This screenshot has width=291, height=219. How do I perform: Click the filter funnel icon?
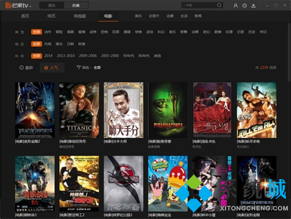(79, 67)
